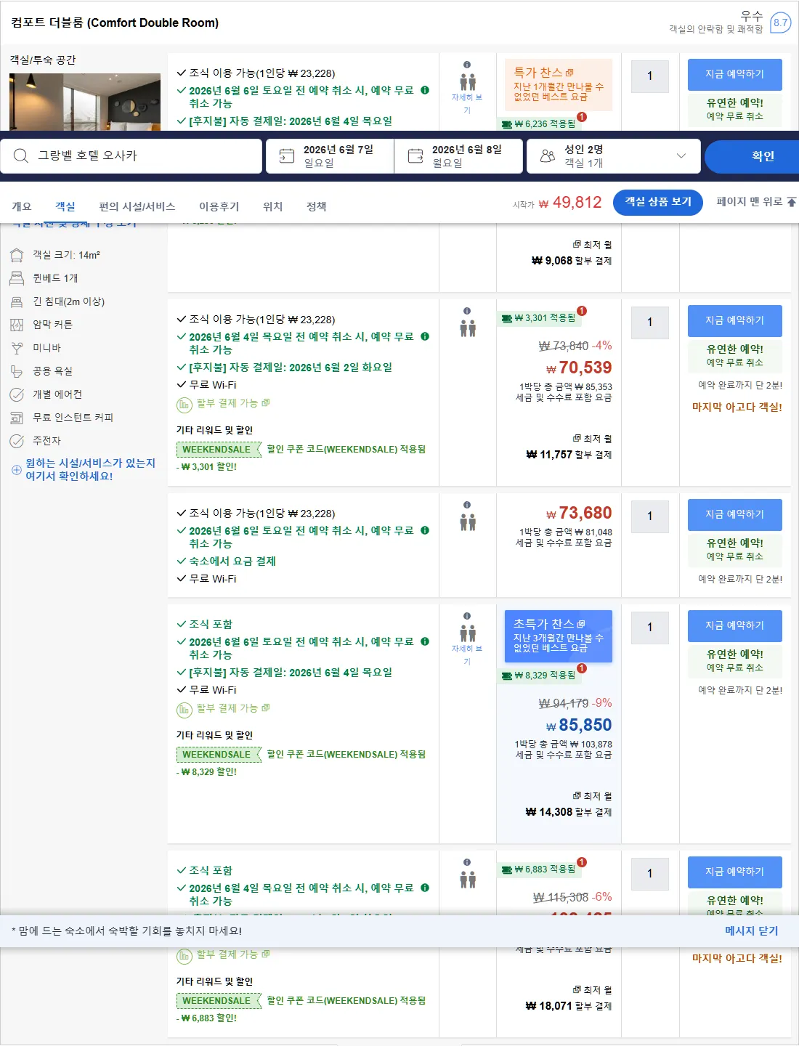This screenshot has width=799, height=1046.
Task: Click the info icon beside cancellation in ₩73,680 row
Action: tap(425, 530)
